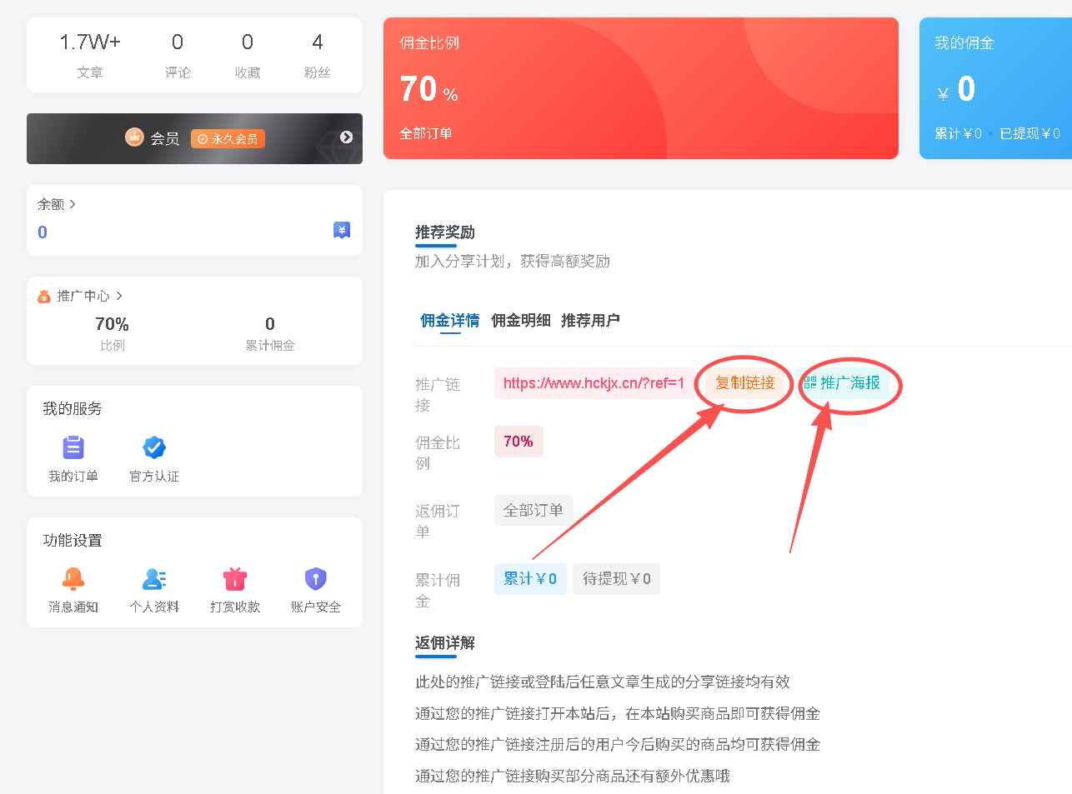
Task: Open the 推荐用户 tab
Action: [592, 320]
